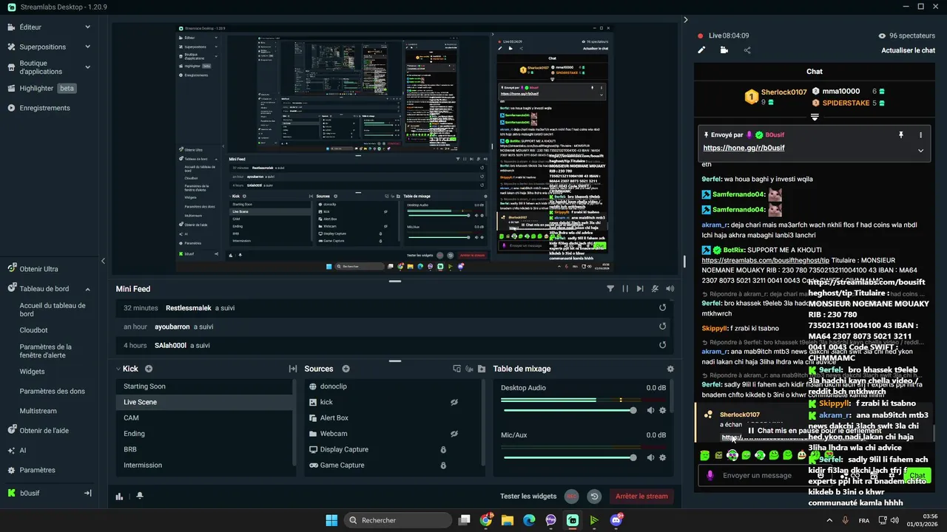Mute the Desktop Audio channel
947x532 pixels.
[x=650, y=410]
